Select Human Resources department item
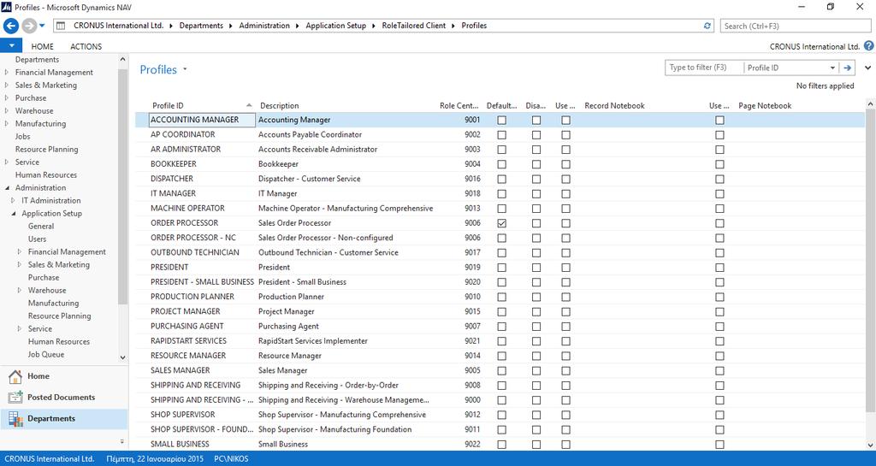Viewport: 876px width, 466px height. pos(46,174)
